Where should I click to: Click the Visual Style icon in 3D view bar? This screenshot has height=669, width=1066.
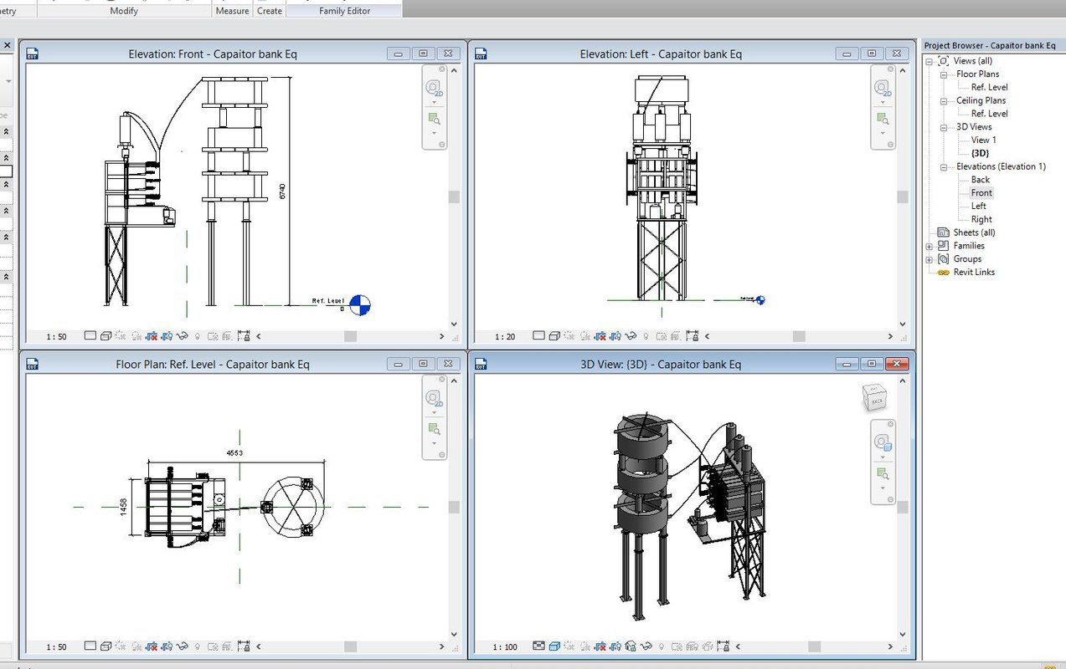553,646
